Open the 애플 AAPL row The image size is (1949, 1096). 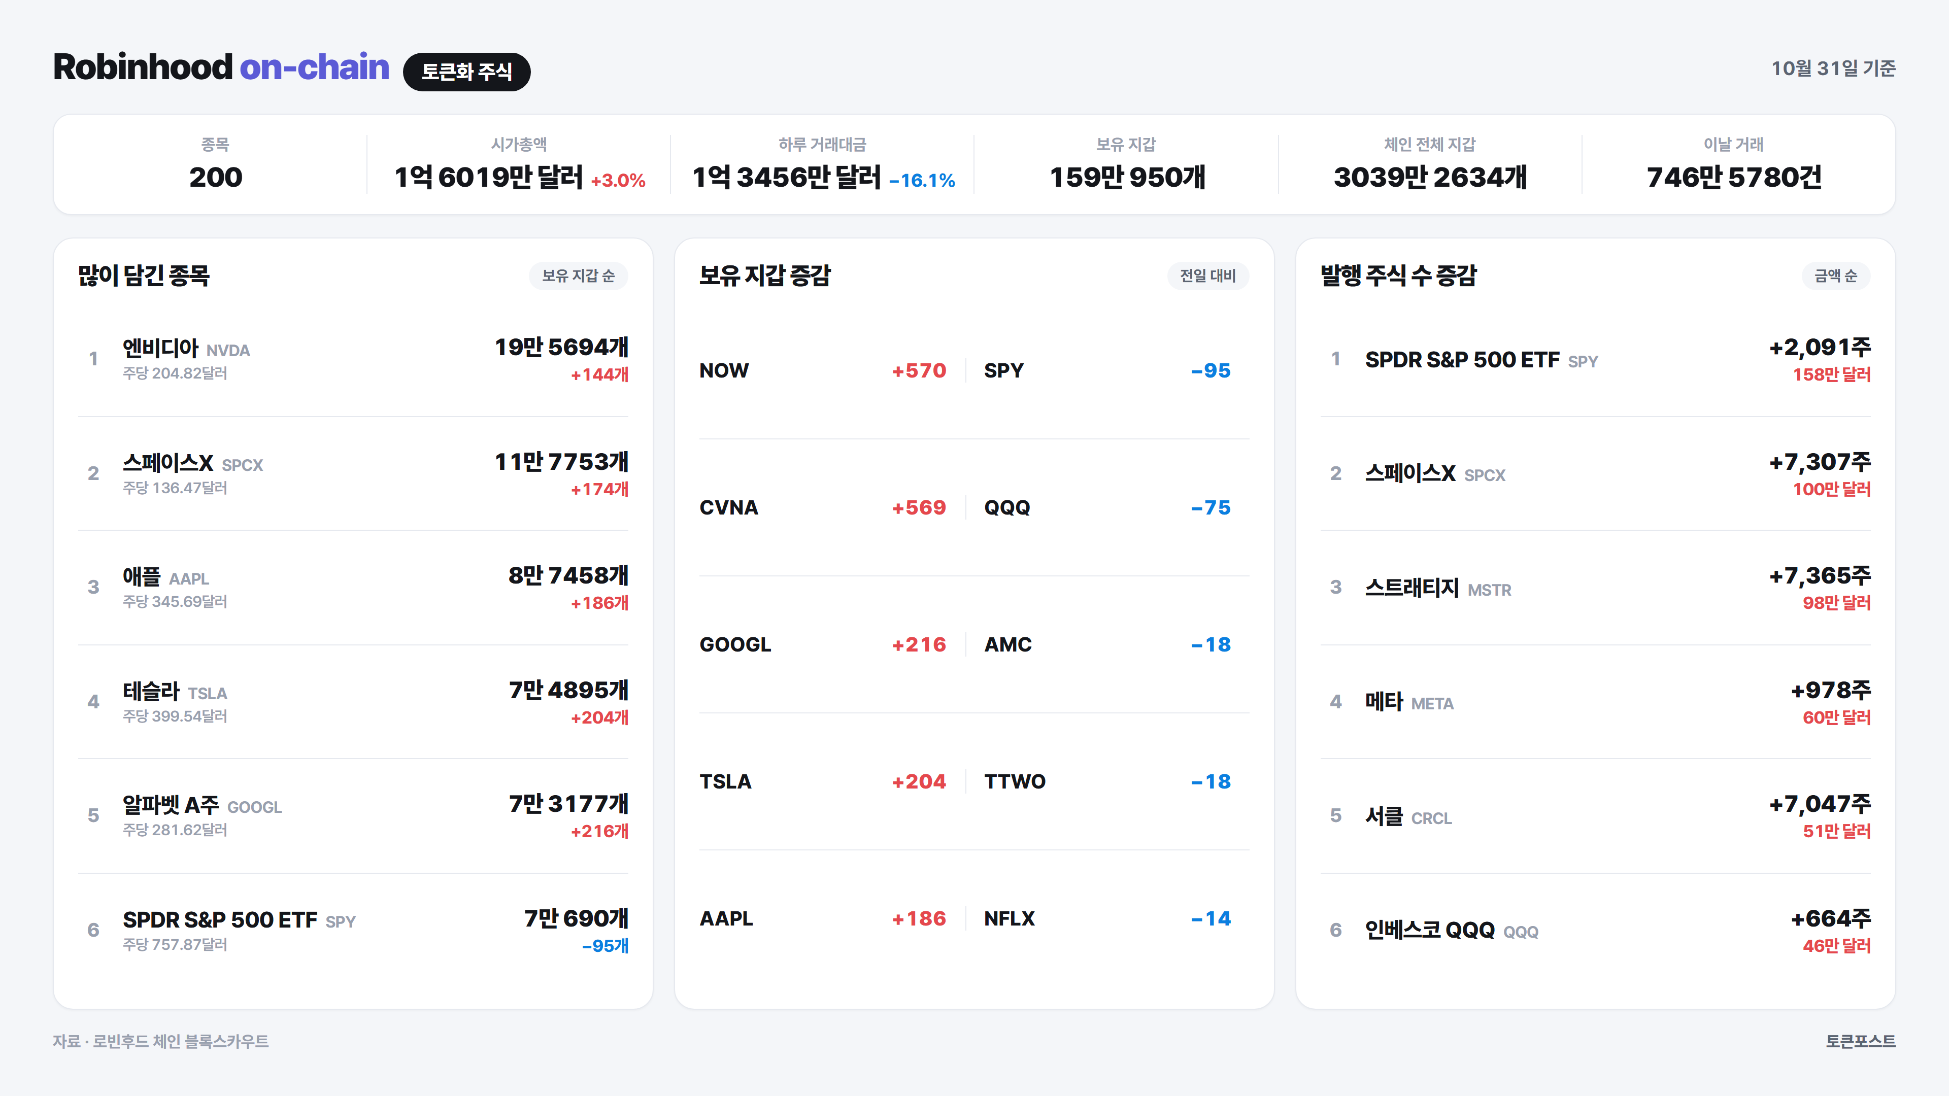coord(353,588)
